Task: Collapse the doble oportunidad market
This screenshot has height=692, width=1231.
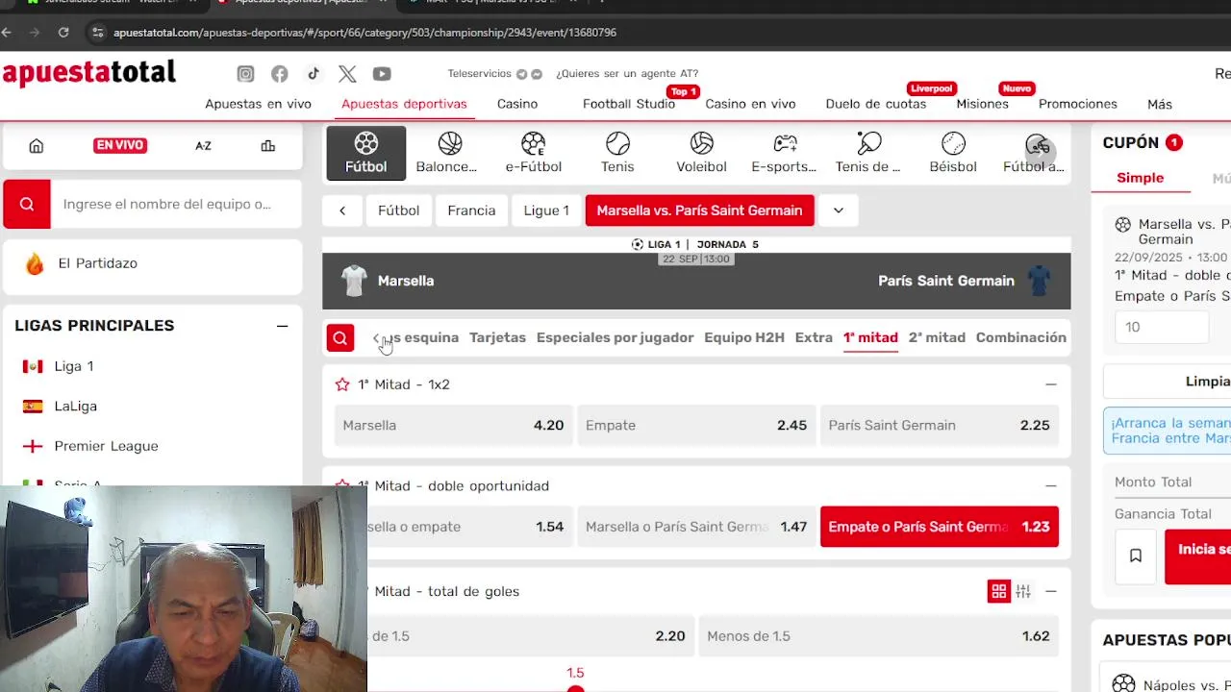Action: click(x=1050, y=486)
